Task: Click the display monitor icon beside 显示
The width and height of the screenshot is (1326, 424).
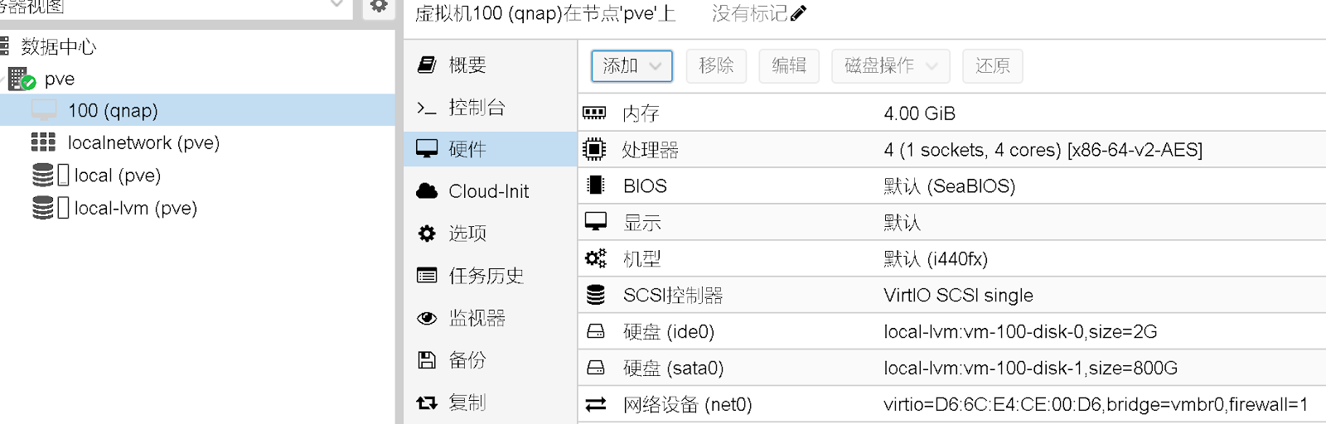Action: click(x=596, y=222)
